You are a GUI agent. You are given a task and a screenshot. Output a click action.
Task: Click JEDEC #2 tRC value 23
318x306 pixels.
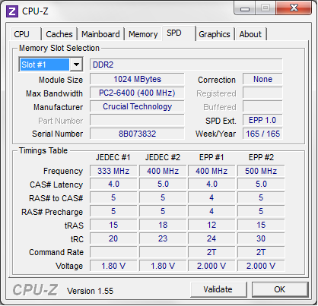point(163,238)
